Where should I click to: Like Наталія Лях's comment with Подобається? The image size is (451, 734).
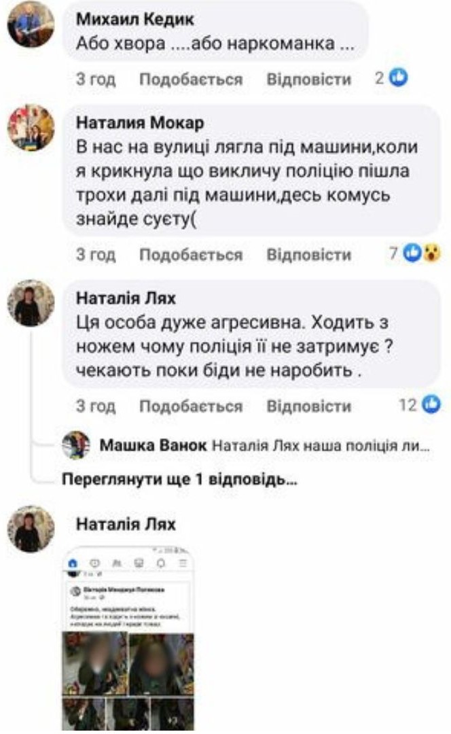coord(191,406)
